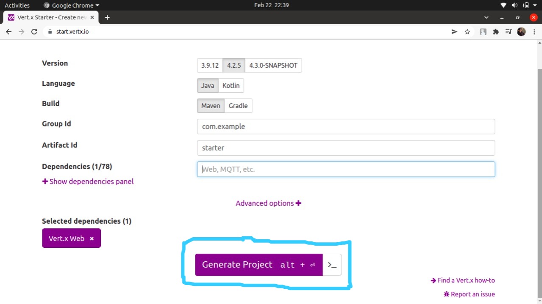Click the Group Id label
The height and width of the screenshot is (304, 542).
[x=56, y=124]
